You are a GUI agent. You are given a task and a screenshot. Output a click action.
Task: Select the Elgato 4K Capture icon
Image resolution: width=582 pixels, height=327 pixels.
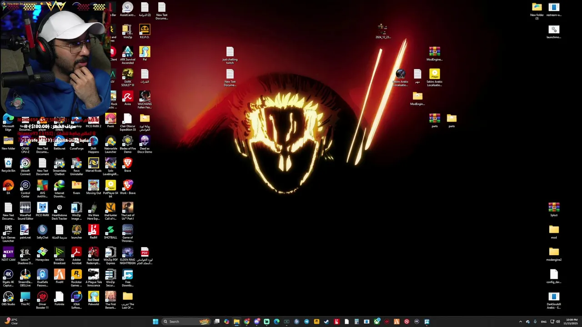pyautogui.click(x=8, y=278)
